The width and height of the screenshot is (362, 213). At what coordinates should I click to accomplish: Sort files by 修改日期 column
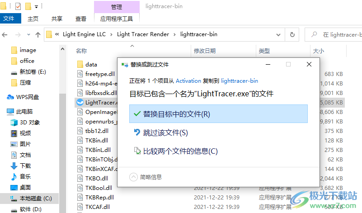[205, 51]
